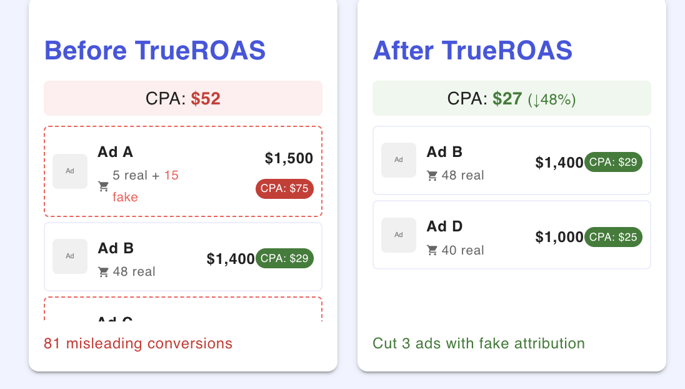Click the cart icon beside 40 real
Viewport: 685px width, 389px height.
click(432, 251)
